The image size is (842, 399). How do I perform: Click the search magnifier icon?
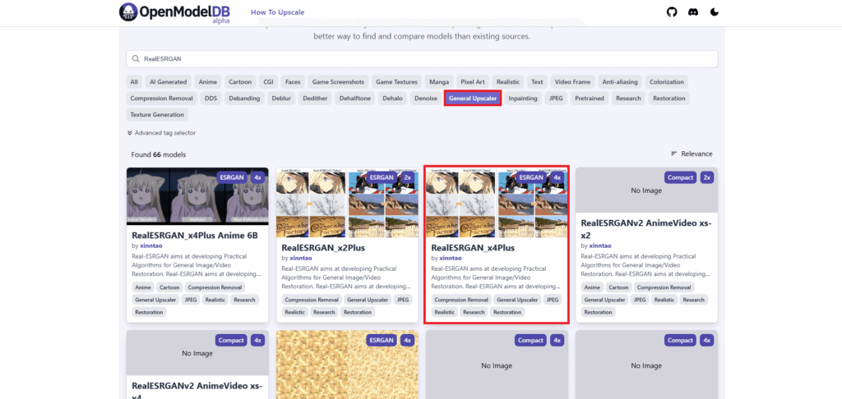(136, 59)
